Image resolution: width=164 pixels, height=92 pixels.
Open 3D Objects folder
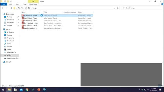pos(10,32)
